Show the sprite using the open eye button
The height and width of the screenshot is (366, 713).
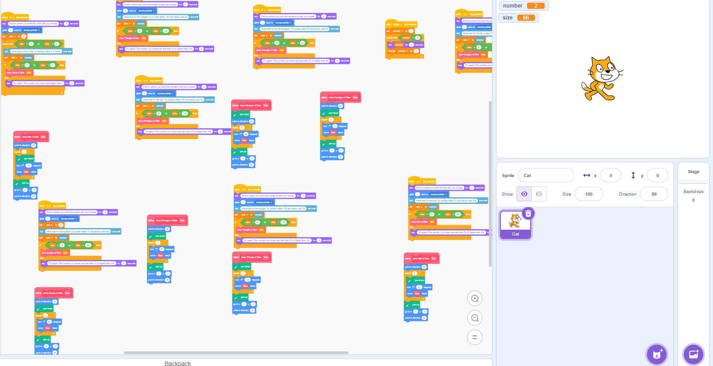click(524, 194)
